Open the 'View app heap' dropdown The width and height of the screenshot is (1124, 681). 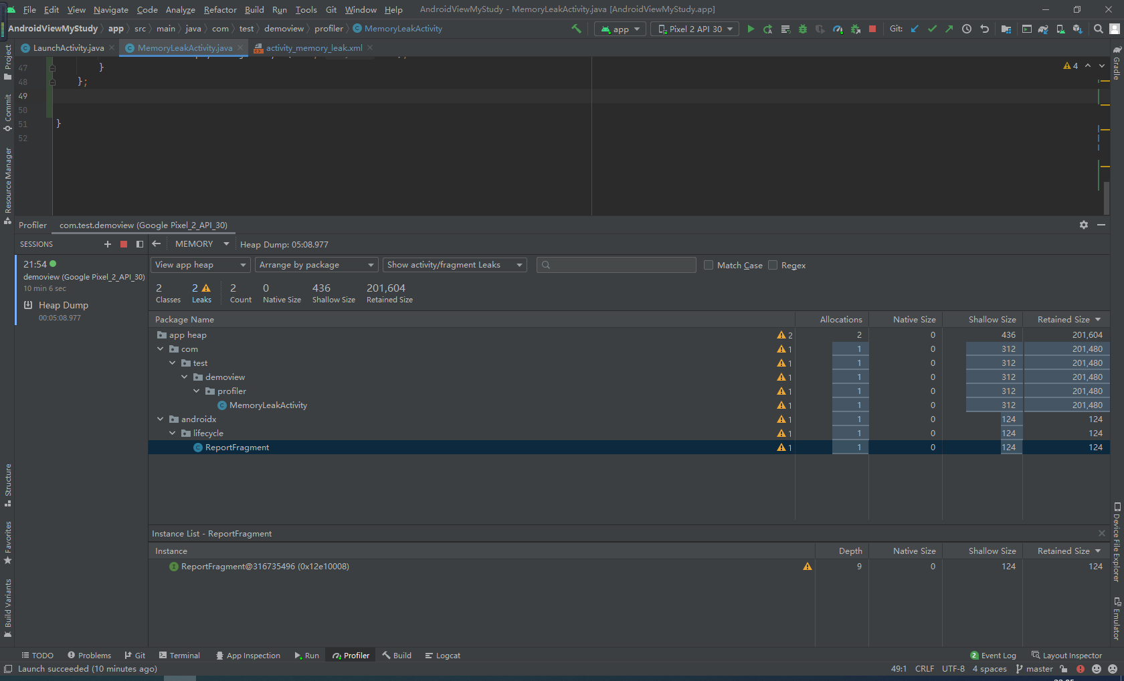click(199, 264)
